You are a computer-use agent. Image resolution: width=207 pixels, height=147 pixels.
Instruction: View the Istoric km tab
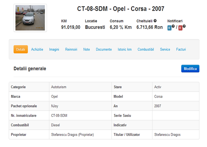click(125, 49)
